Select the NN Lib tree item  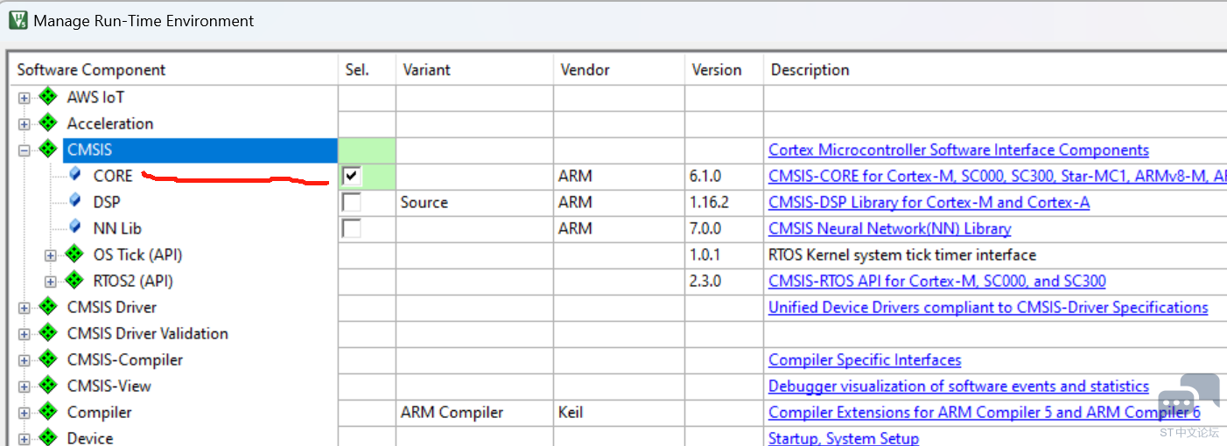click(x=117, y=228)
